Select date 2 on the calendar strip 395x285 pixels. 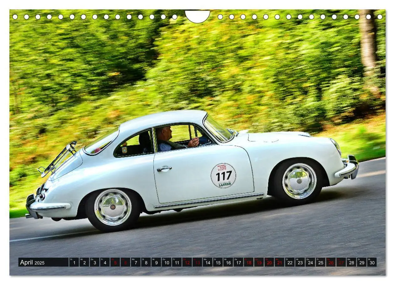coord(84,262)
